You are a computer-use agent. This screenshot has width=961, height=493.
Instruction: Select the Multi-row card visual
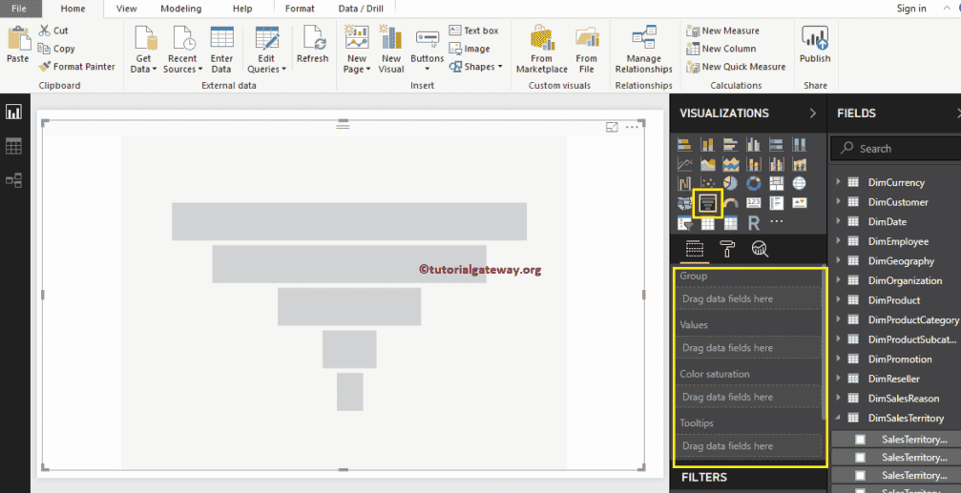click(776, 203)
